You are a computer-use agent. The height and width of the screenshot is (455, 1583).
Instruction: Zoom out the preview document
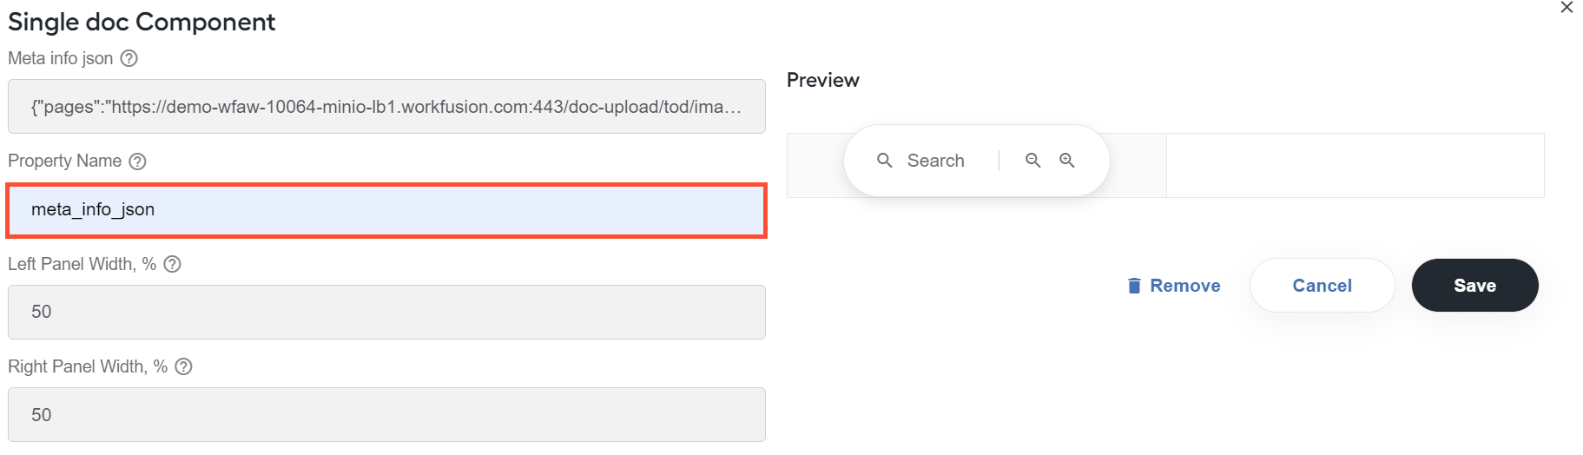click(1033, 161)
